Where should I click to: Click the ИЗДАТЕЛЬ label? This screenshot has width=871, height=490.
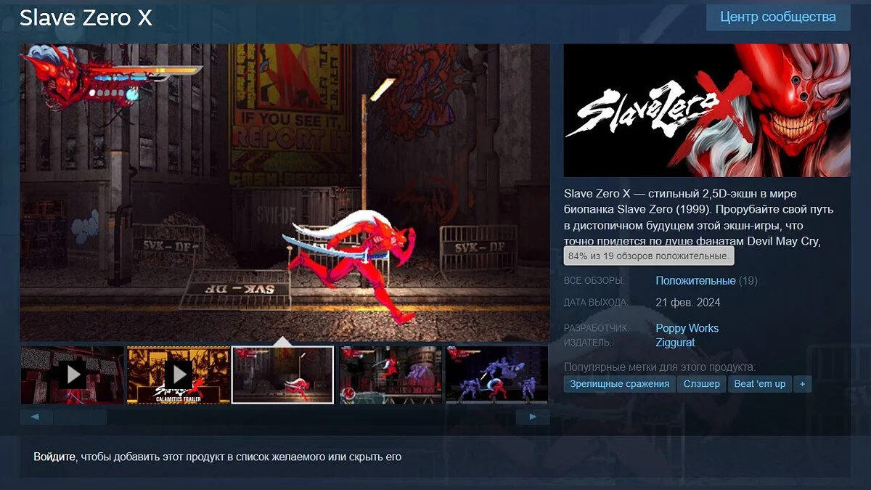tap(587, 343)
